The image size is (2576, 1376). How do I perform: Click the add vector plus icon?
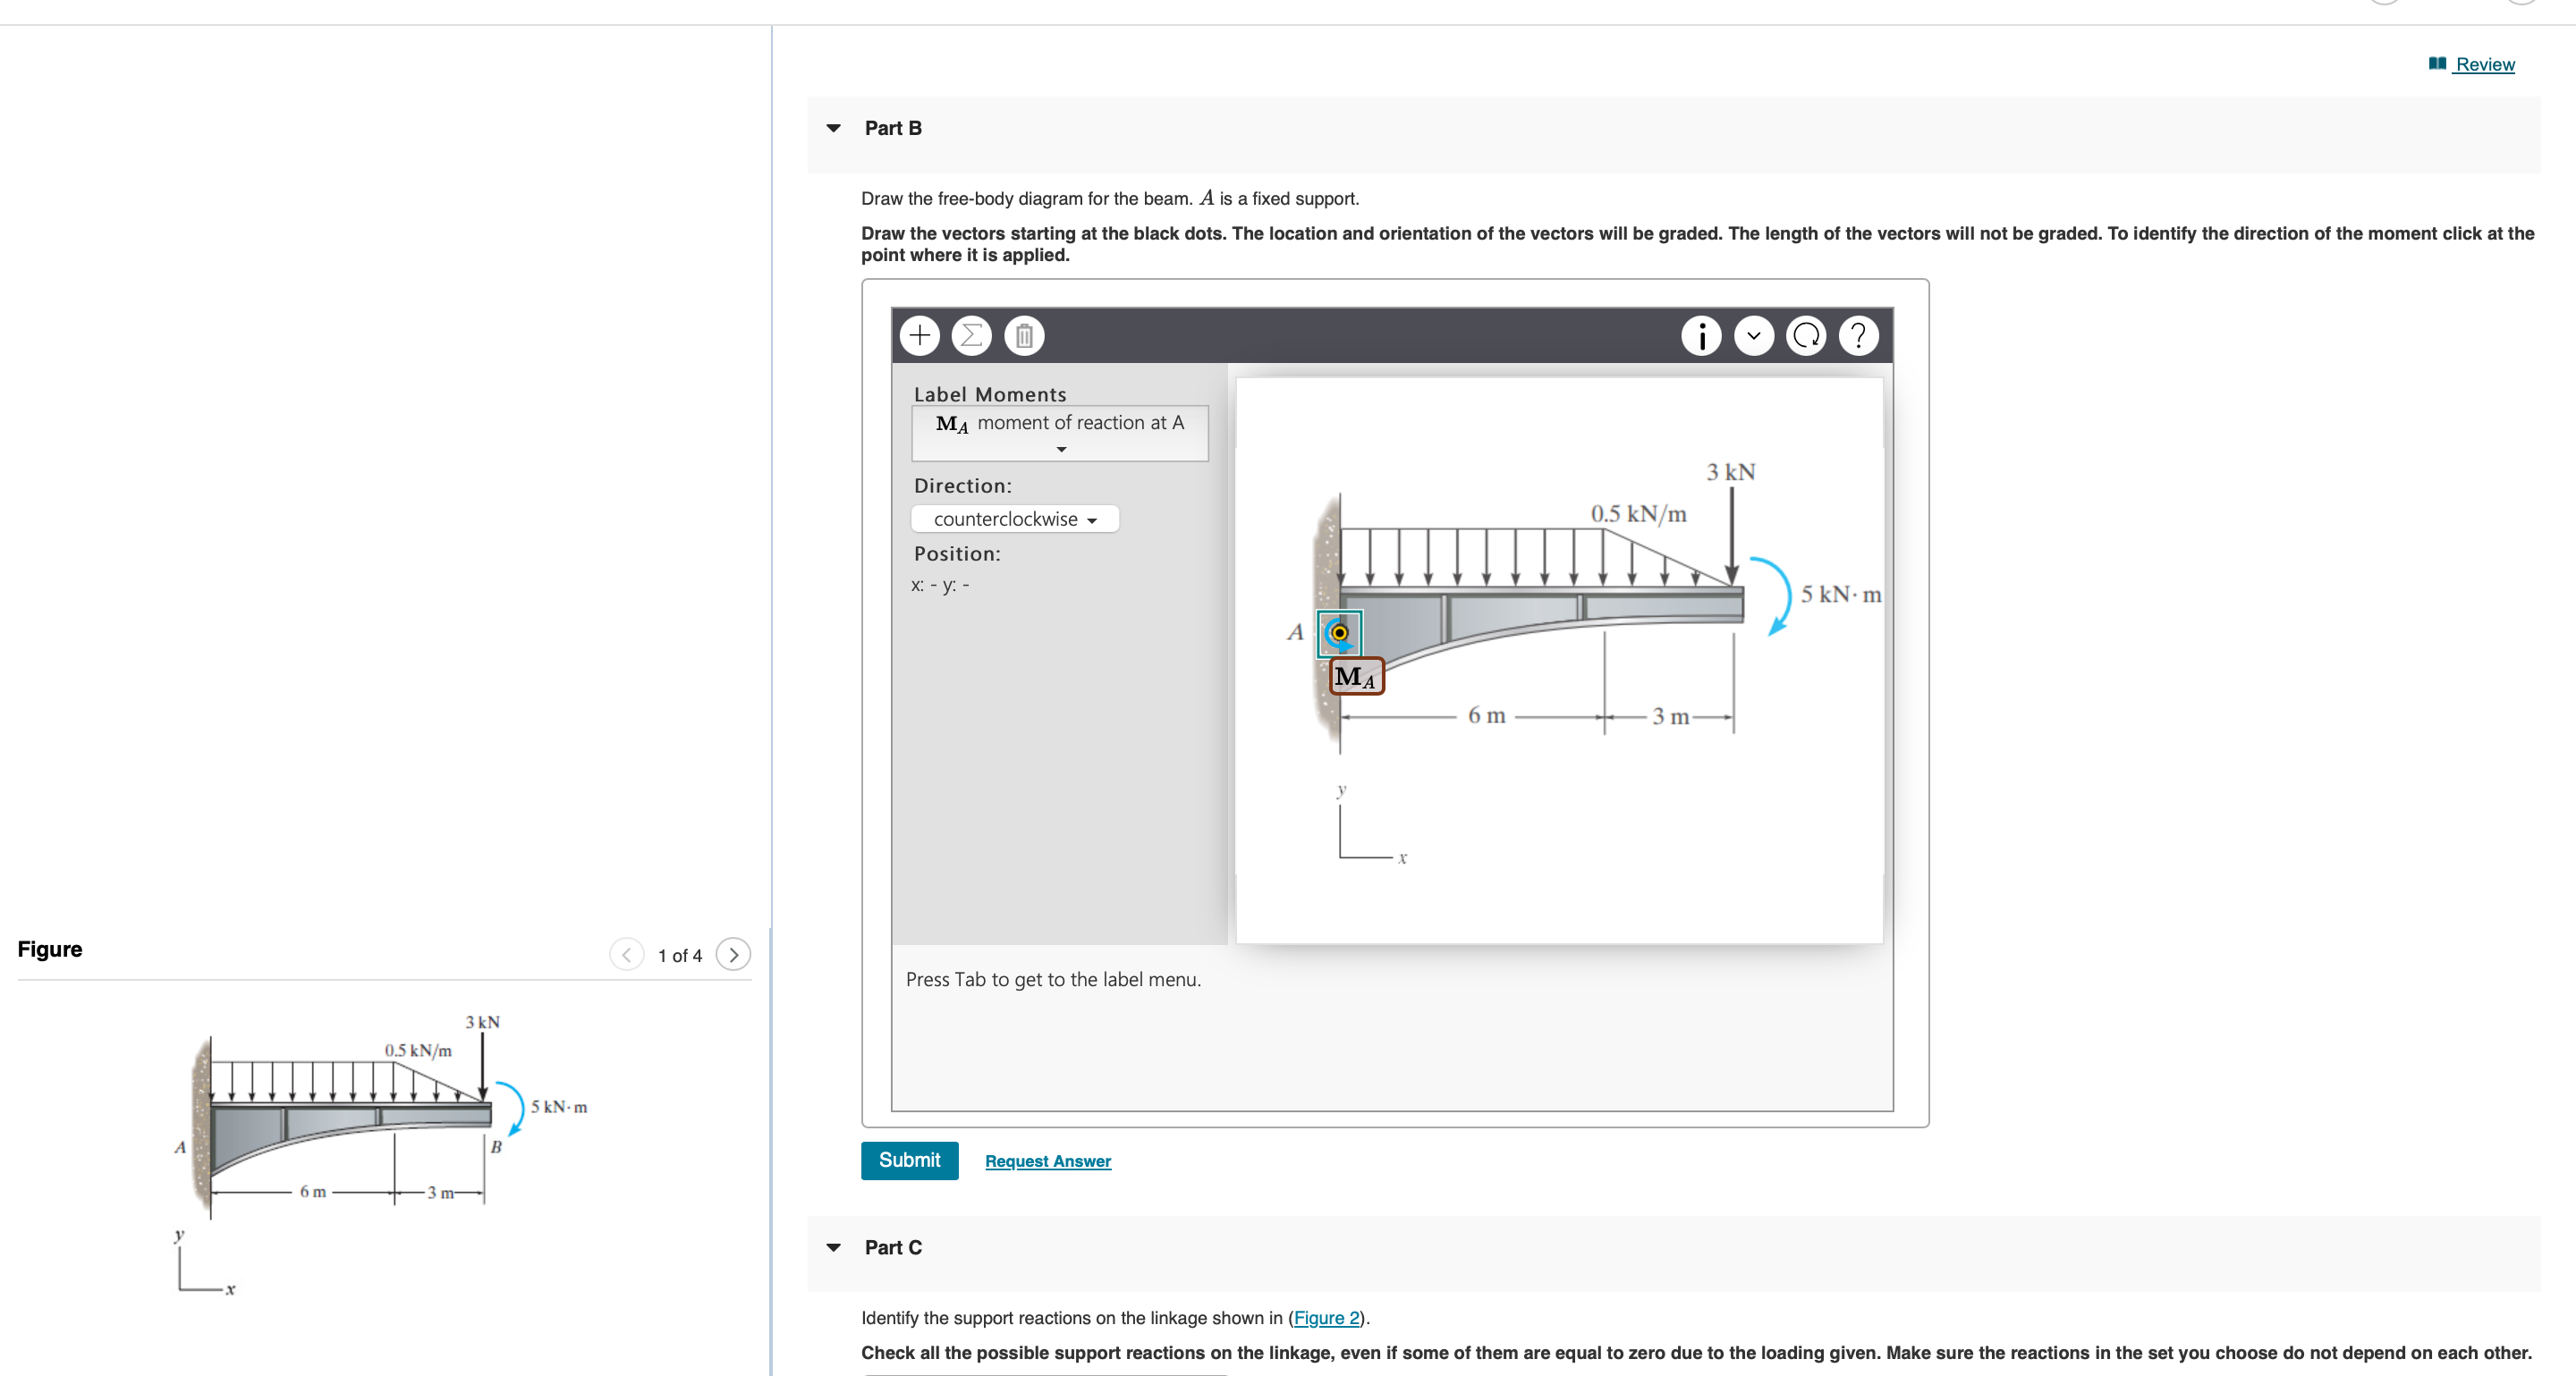pos(919,336)
